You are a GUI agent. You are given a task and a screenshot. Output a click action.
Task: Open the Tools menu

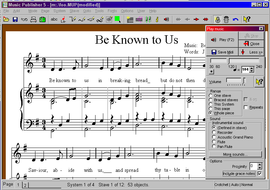click(x=99, y=11)
